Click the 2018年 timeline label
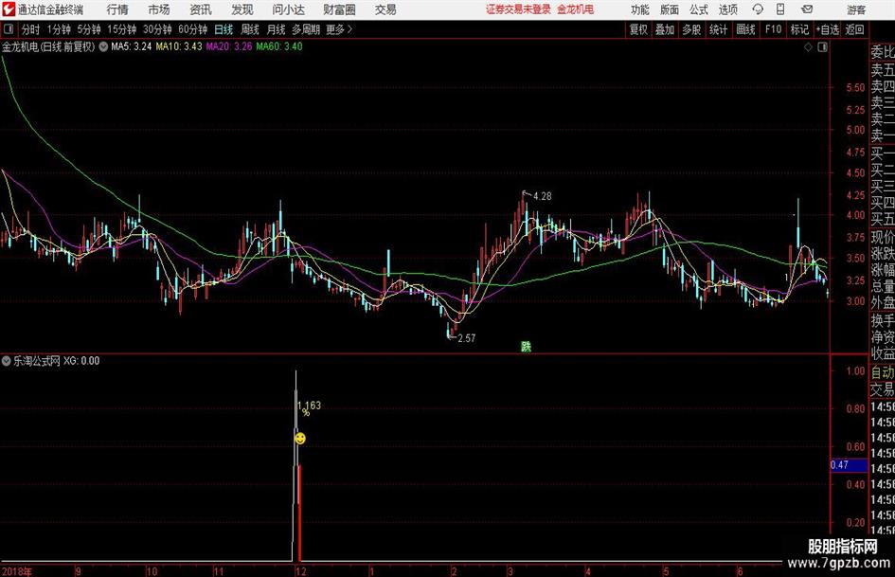The height and width of the screenshot is (577, 895). click(17, 571)
